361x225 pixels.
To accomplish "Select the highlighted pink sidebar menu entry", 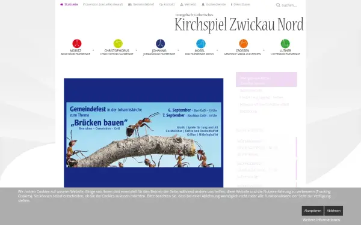I will point(267,79).
